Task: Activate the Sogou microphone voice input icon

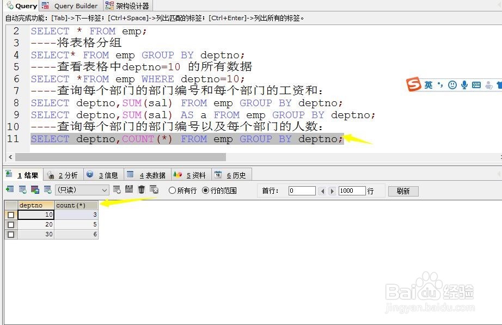Action: click(x=464, y=85)
